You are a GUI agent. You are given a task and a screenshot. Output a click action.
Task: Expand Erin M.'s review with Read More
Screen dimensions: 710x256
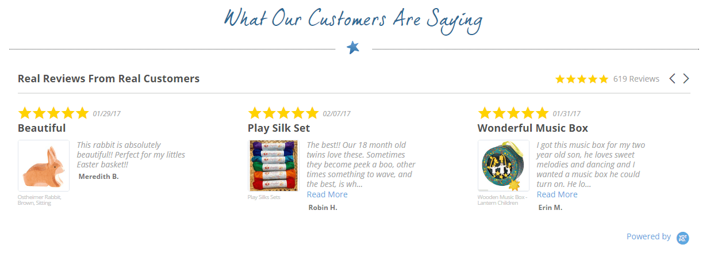tap(557, 194)
